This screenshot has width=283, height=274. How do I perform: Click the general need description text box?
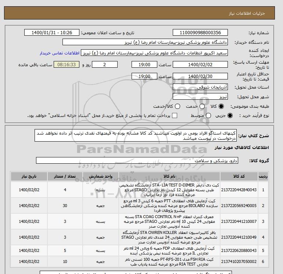click(x=136, y=135)
